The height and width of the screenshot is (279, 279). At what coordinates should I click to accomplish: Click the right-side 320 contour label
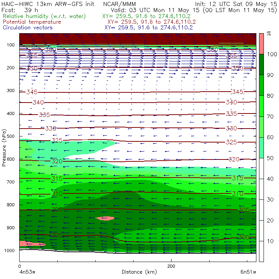click(234, 159)
